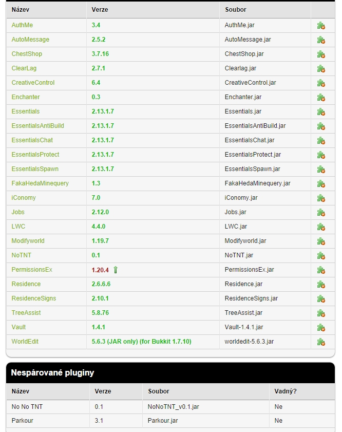
Task: Click the Vault plugin name
Action: (x=18, y=327)
